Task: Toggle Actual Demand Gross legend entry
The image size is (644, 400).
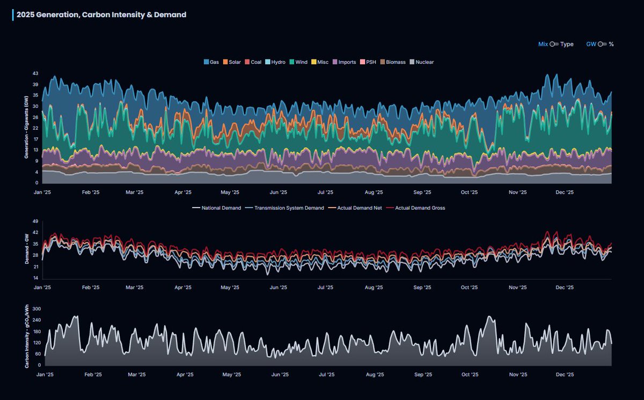Action: click(415, 208)
